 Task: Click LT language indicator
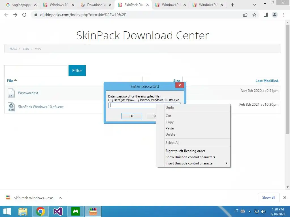click(236, 211)
